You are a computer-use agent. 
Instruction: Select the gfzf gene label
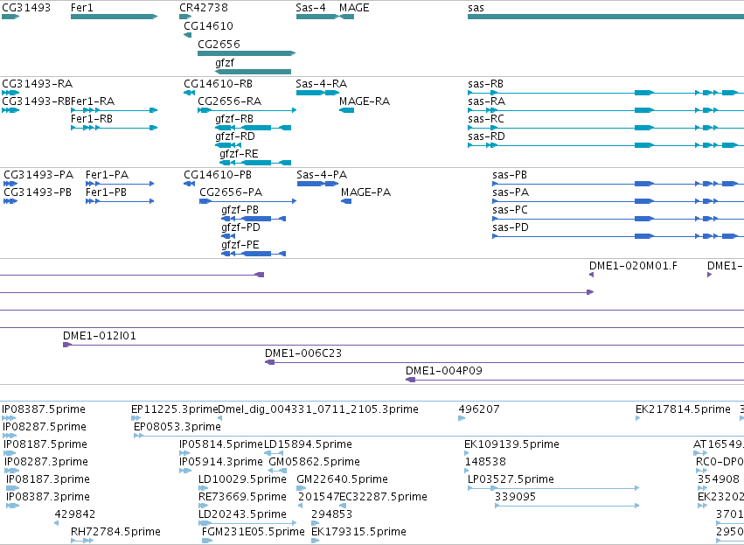pos(225,63)
